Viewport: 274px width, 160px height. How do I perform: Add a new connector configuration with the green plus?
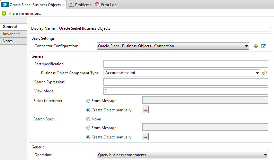click(256, 46)
